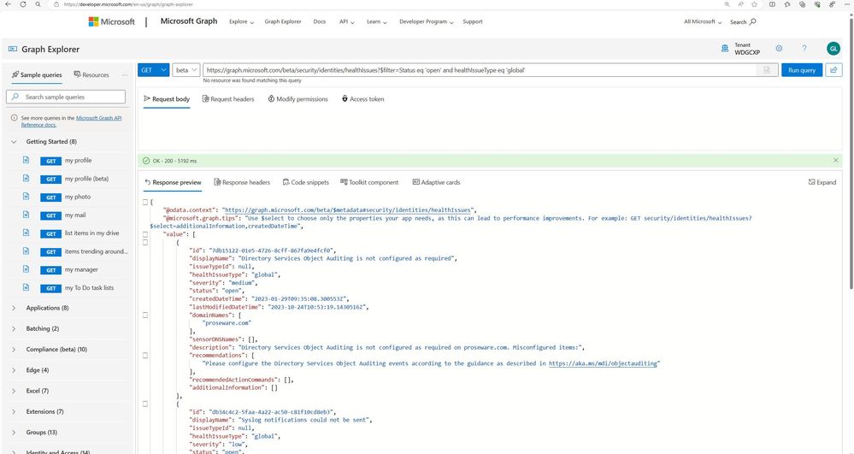The image size is (854, 454).
Task: Click the Microsoft logo
Action: [x=112, y=21]
